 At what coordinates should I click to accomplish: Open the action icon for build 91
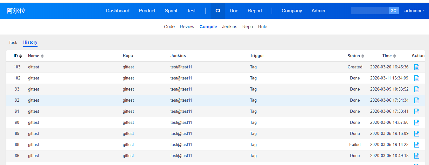click(x=416, y=111)
